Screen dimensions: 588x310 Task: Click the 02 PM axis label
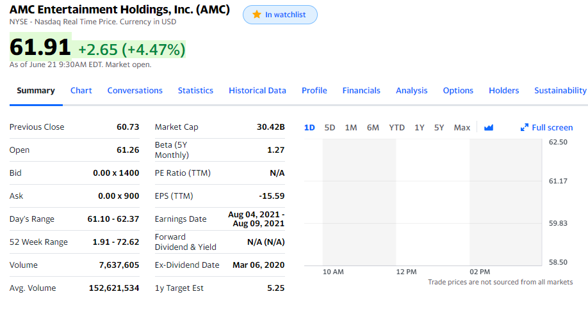[480, 272]
